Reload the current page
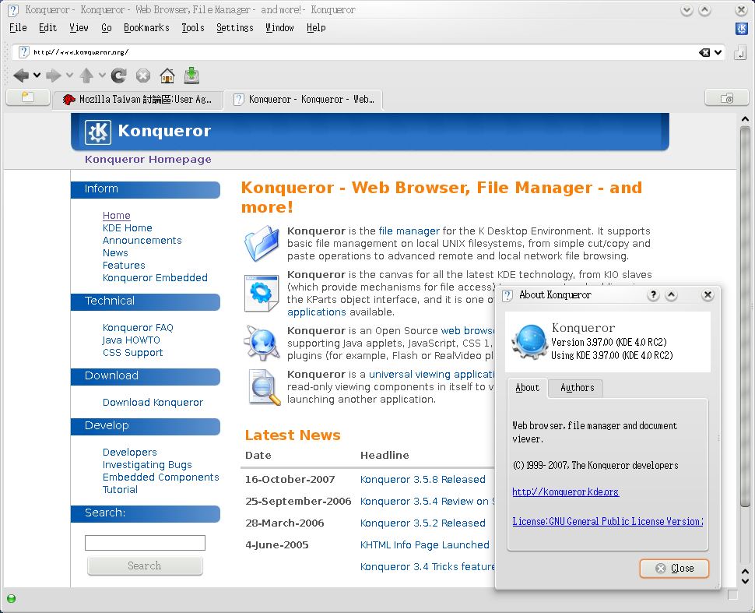The width and height of the screenshot is (755, 613). point(118,76)
